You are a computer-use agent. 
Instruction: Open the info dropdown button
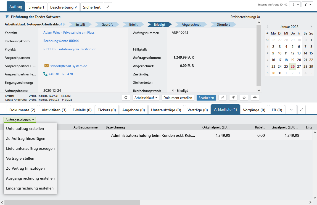click(295, 5)
